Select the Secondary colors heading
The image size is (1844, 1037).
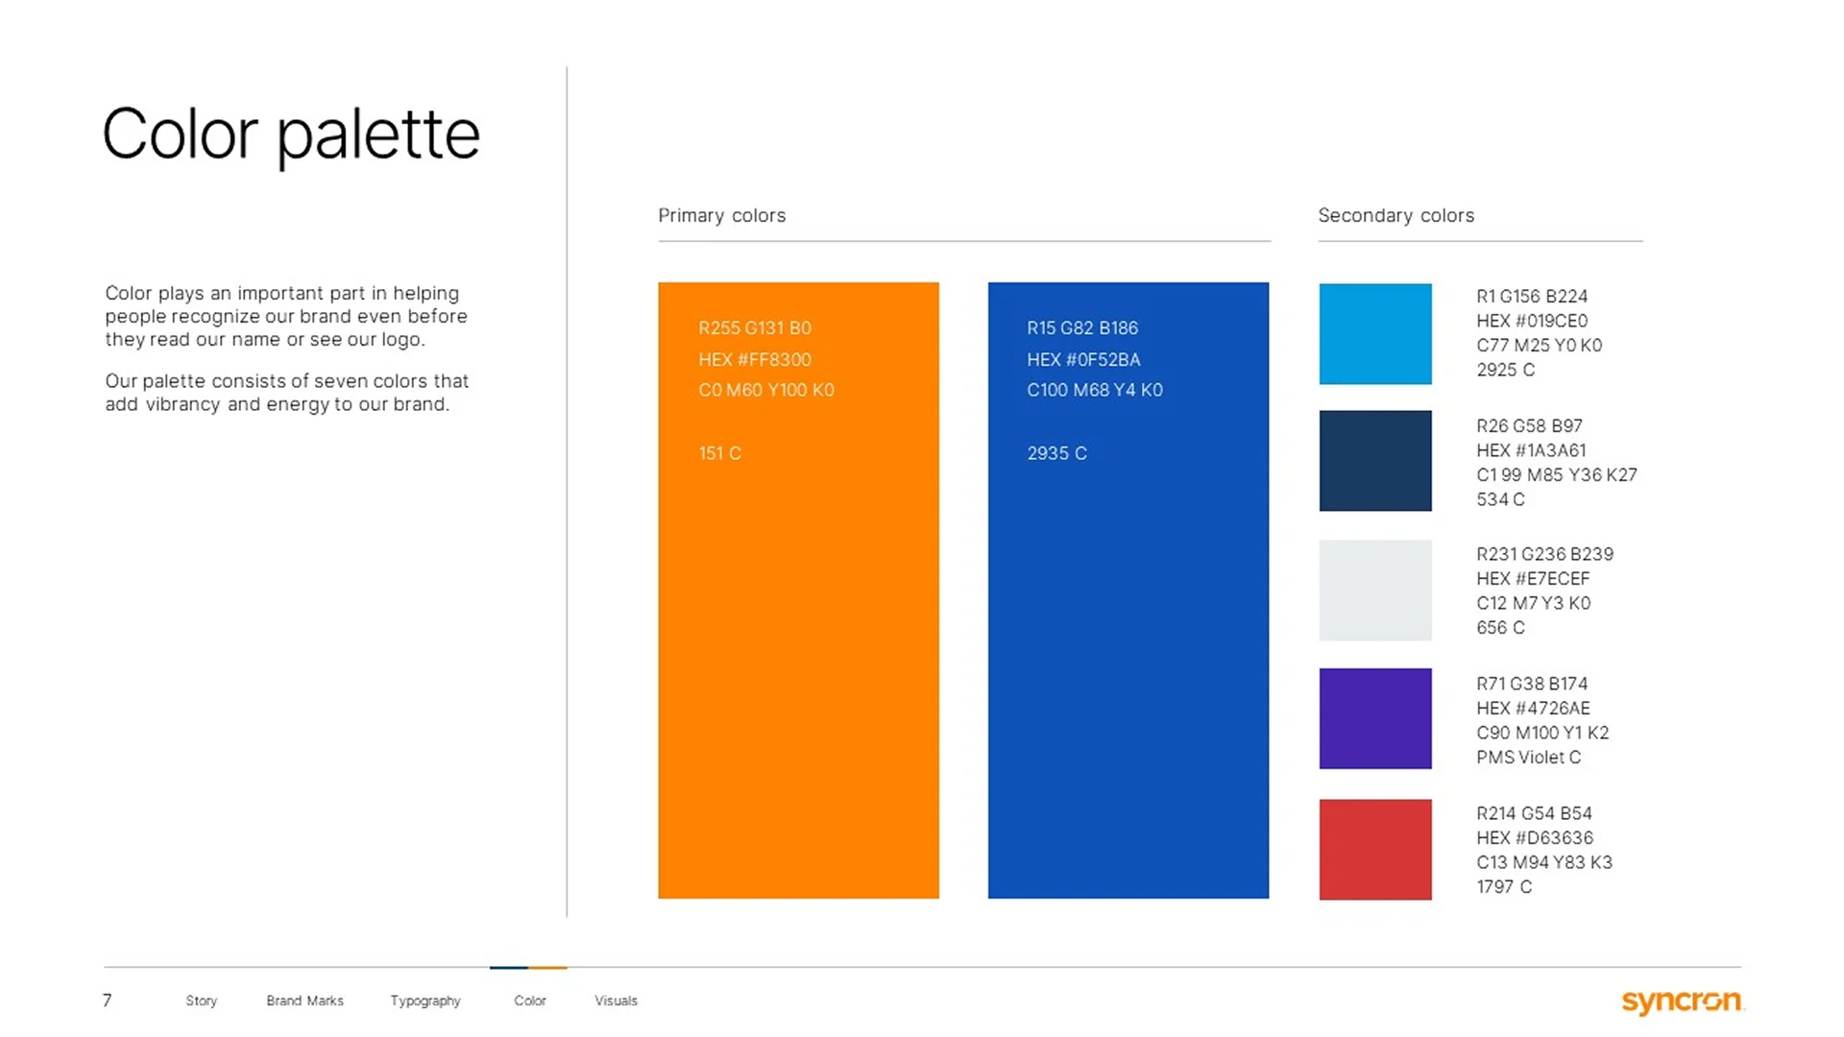pos(1396,215)
